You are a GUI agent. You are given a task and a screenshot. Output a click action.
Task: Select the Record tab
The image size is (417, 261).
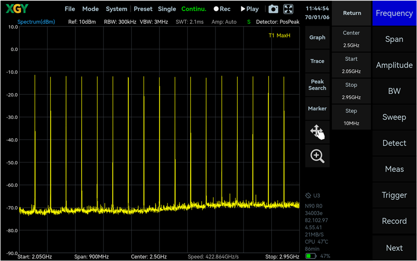[x=394, y=221]
